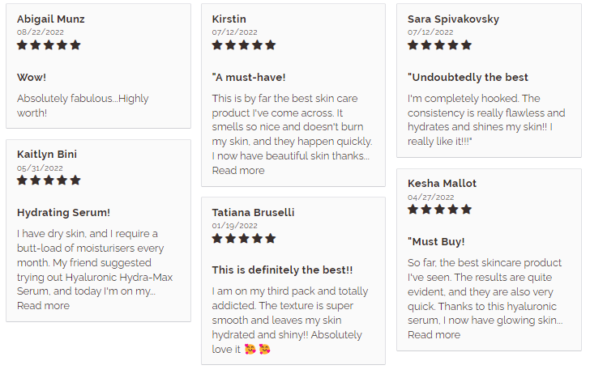Expand Kirstin's review with Read more
The width and height of the screenshot is (590, 378).
click(x=238, y=171)
